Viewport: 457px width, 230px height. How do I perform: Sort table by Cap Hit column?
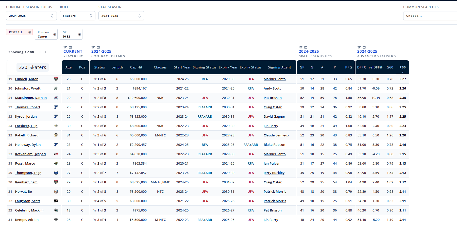coord(136,67)
